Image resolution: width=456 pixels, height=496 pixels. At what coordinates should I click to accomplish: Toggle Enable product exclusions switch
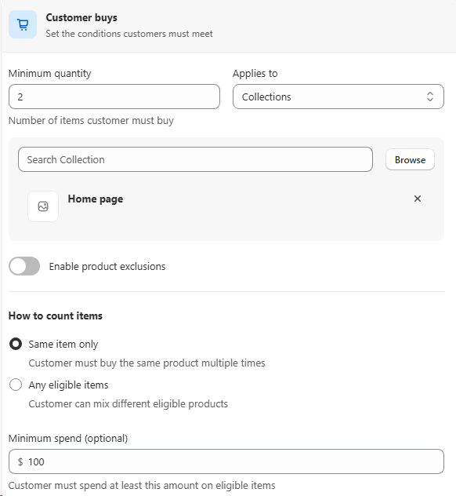24,266
